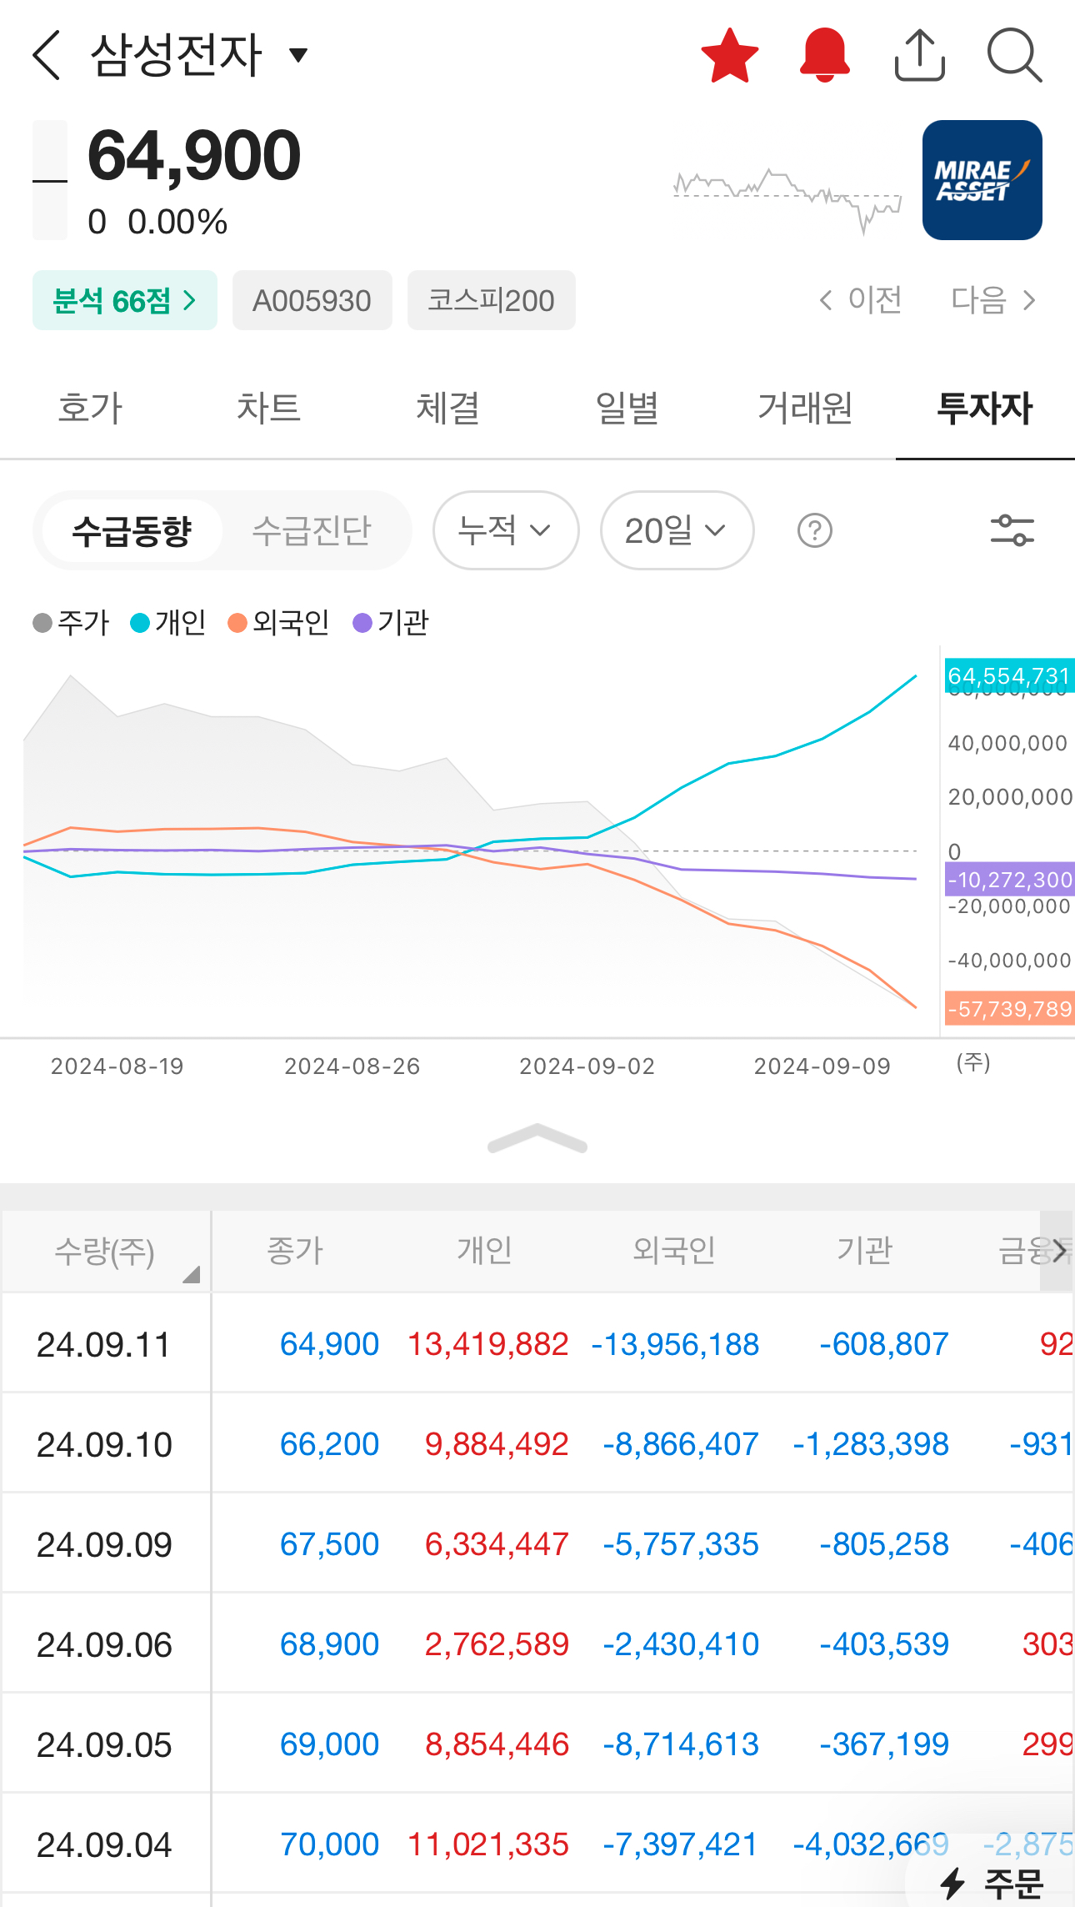Go to 이전 previous stock
Screen dimensions: 1075x1907
tap(860, 300)
